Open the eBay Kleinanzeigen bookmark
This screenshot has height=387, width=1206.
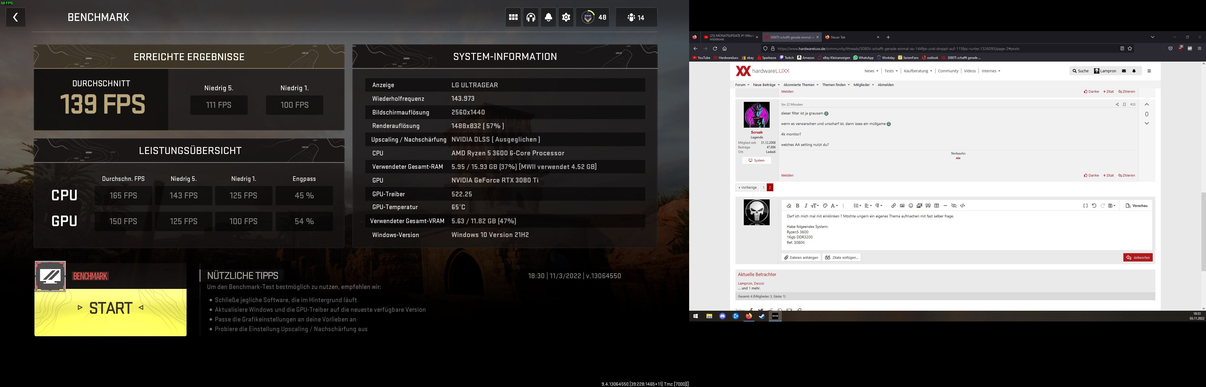[x=833, y=58]
